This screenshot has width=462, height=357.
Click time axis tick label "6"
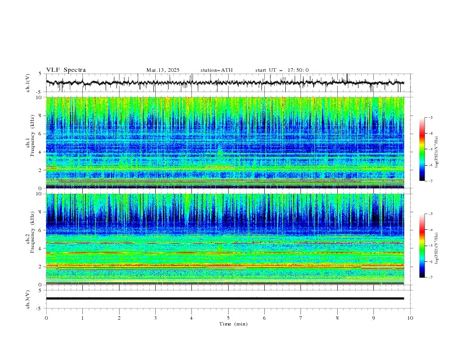coord(264,318)
